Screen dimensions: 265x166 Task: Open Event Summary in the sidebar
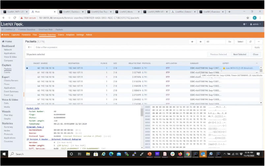[11, 91]
